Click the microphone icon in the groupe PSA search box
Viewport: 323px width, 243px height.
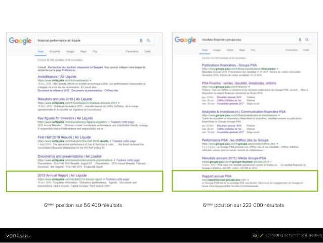(x=300, y=40)
